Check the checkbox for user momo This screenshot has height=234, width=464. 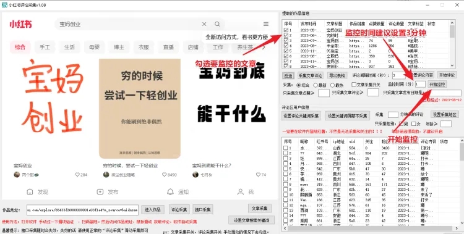(286, 184)
